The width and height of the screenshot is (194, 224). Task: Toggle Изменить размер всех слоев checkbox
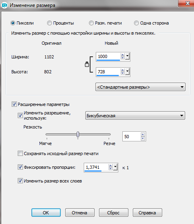coord(20,181)
